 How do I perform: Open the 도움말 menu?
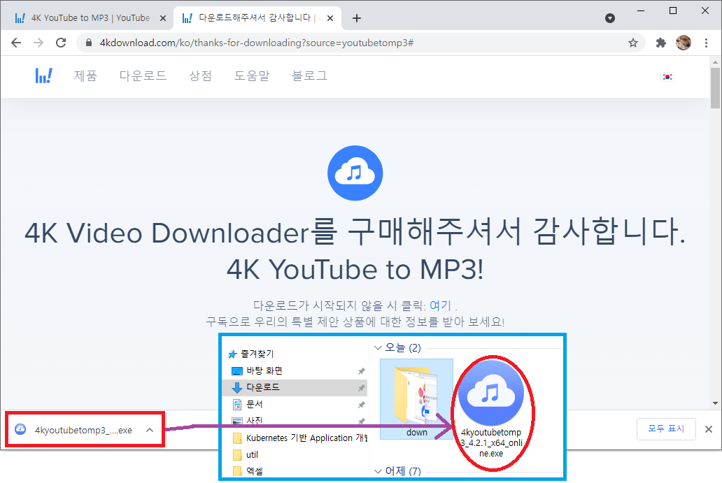(x=252, y=75)
